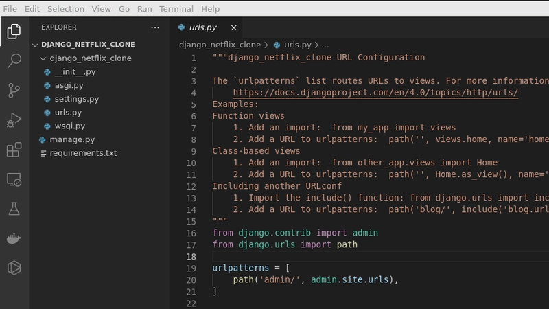Select requirements.txt in the file tree

[83, 153]
